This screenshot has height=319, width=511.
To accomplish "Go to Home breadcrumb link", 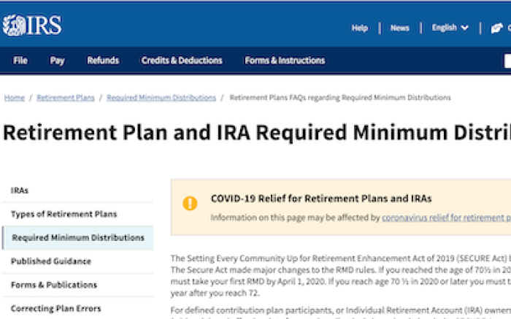I will [15, 97].
